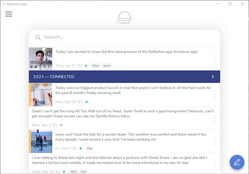Image resolution: width=249 pixels, height=174 pixels.
Task: Expand the 2021 — Connected section chevron
Action: (213, 77)
